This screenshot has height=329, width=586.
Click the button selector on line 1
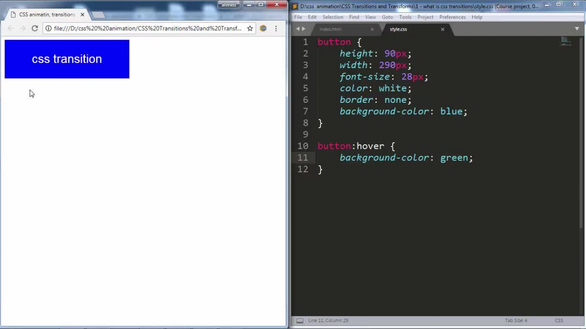334,42
